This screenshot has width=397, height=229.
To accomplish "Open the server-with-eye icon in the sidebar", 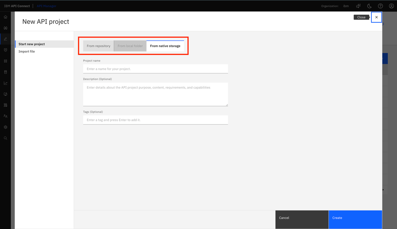I will click(x=5, y=105).
